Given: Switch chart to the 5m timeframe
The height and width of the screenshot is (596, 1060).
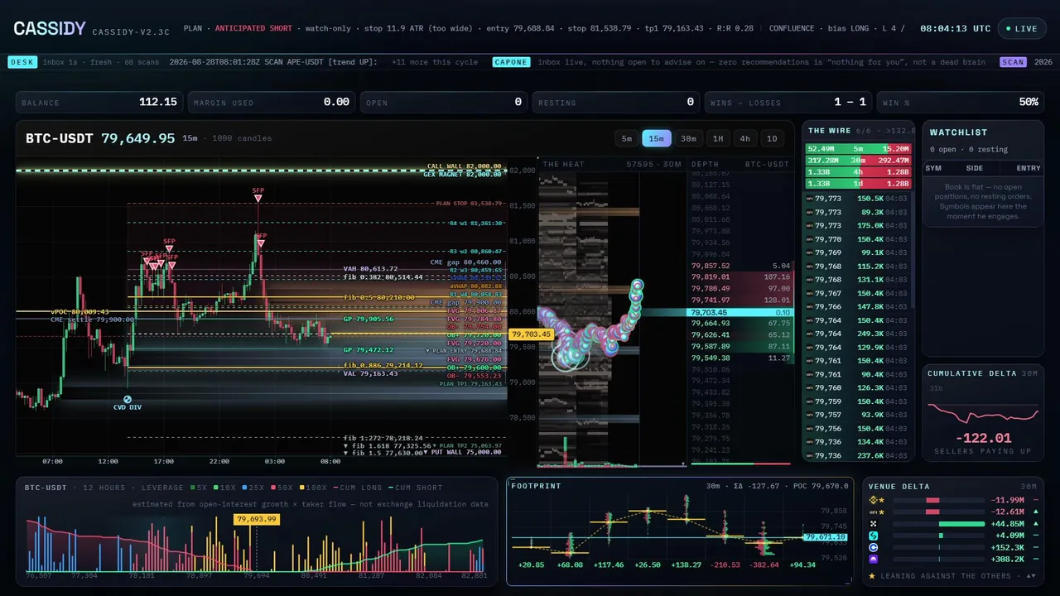Looking at the screenshot, I should click(627, 138).
